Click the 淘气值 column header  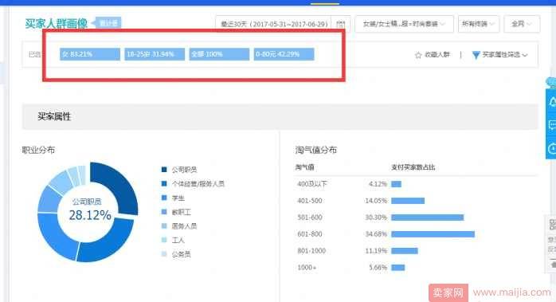coord(304,167)
